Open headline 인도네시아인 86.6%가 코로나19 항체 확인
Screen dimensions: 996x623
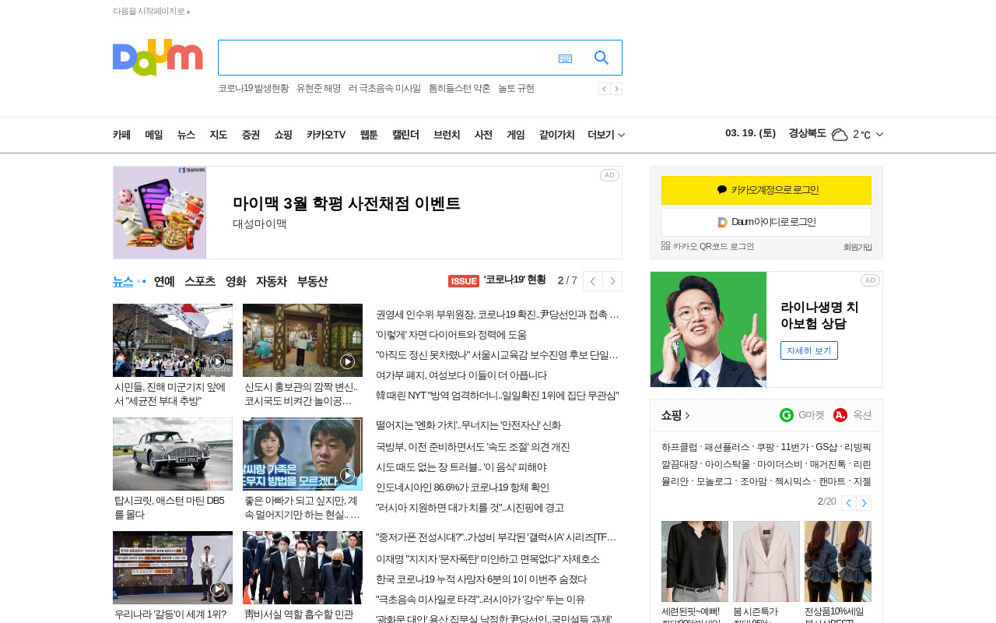[x=462, y=487]
